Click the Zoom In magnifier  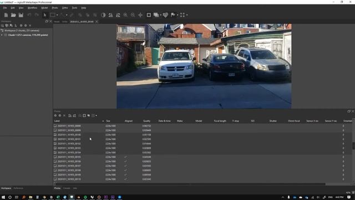[x=125, y=15]
